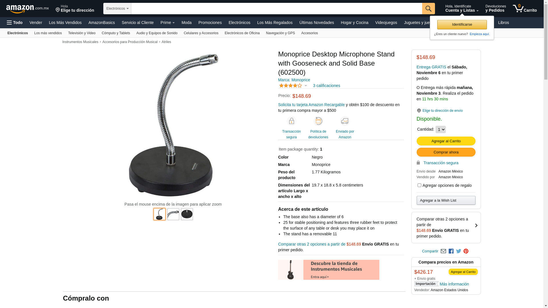Screen dimensions: 548x308
Task: Share via the Twitter icon
Action: click(x=459, y=251)
